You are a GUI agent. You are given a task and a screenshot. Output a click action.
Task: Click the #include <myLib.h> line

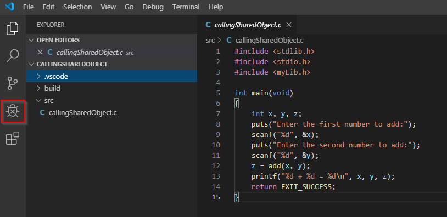272,72
